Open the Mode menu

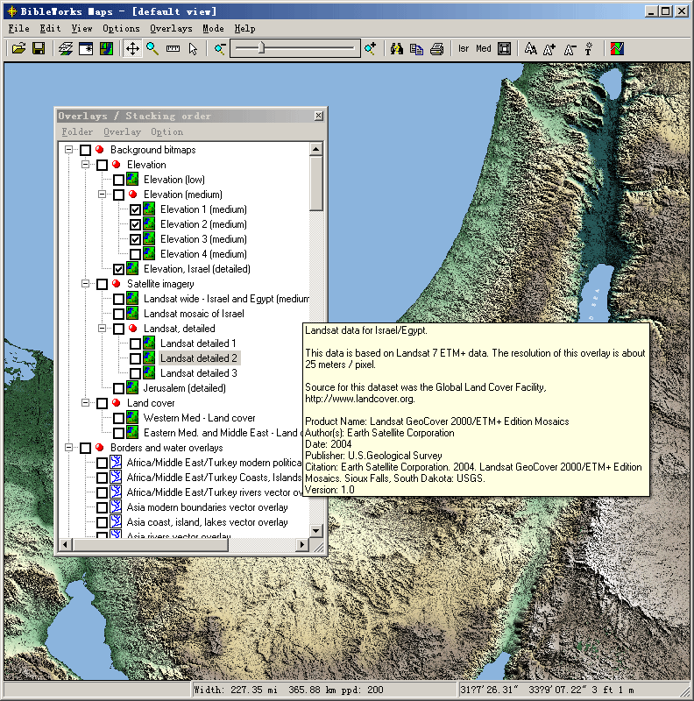(213, 29)
